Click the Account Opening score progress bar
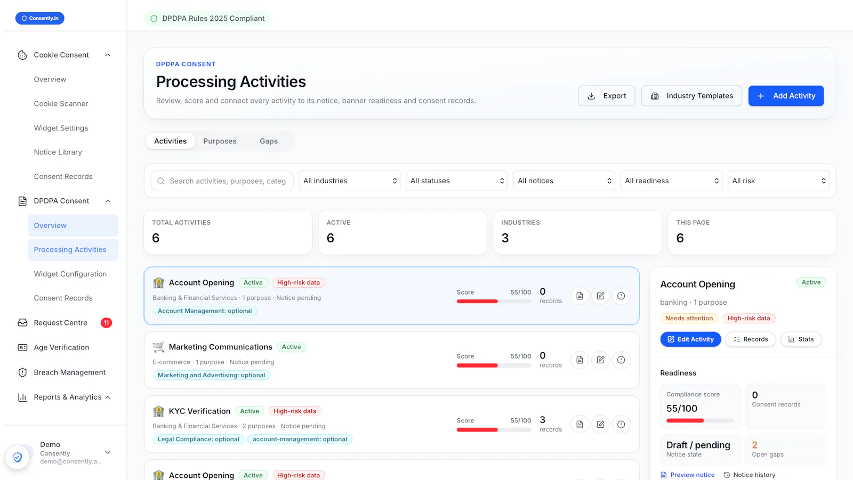853x480 pixels. point(494,302)
